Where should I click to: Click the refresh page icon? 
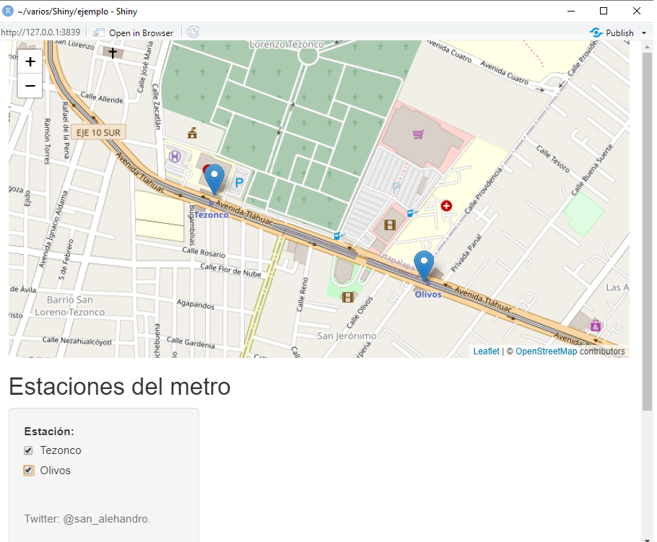tap(193, 32)
